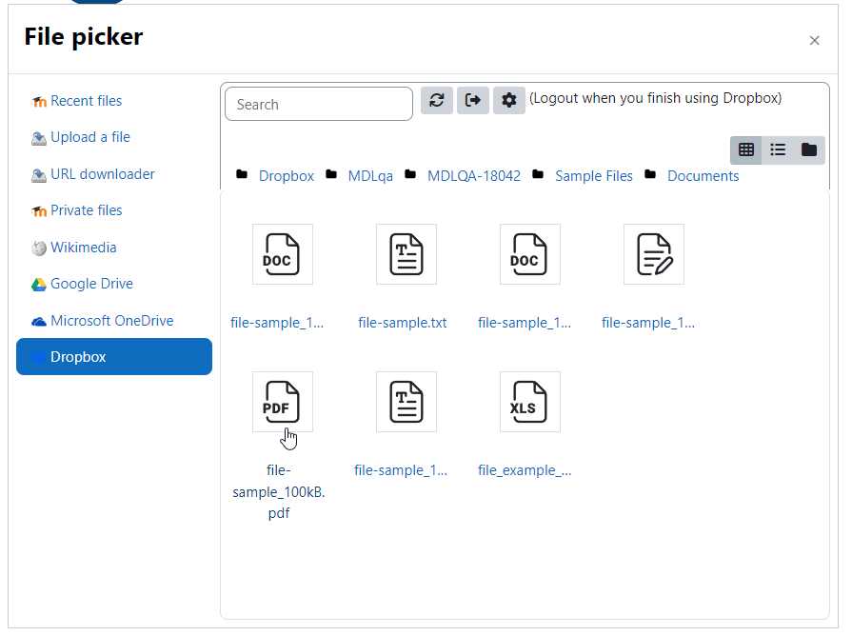Click the Upload a file icon
Image resolution: width=852 pixels, height=636 pixels.
click(39, 139)
